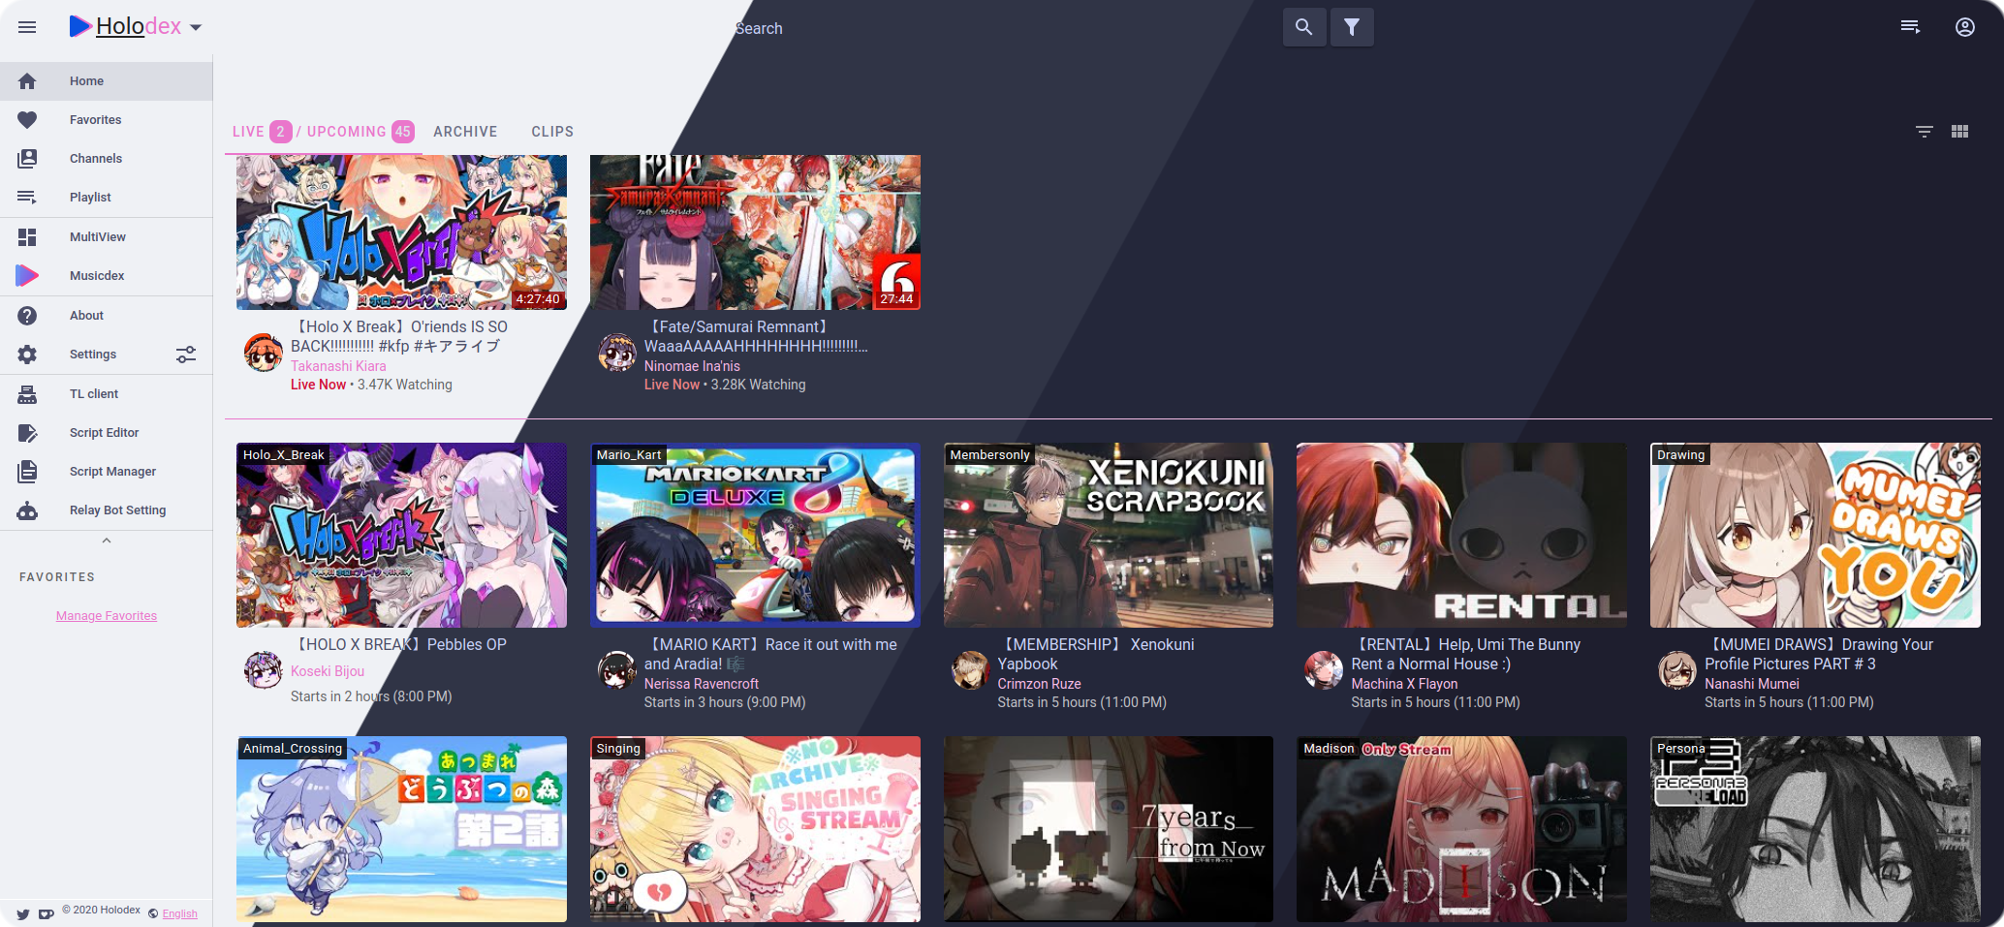Collapse the sidebar extra items chevron
The image size is (2004, 927).
tap(107, 541)
